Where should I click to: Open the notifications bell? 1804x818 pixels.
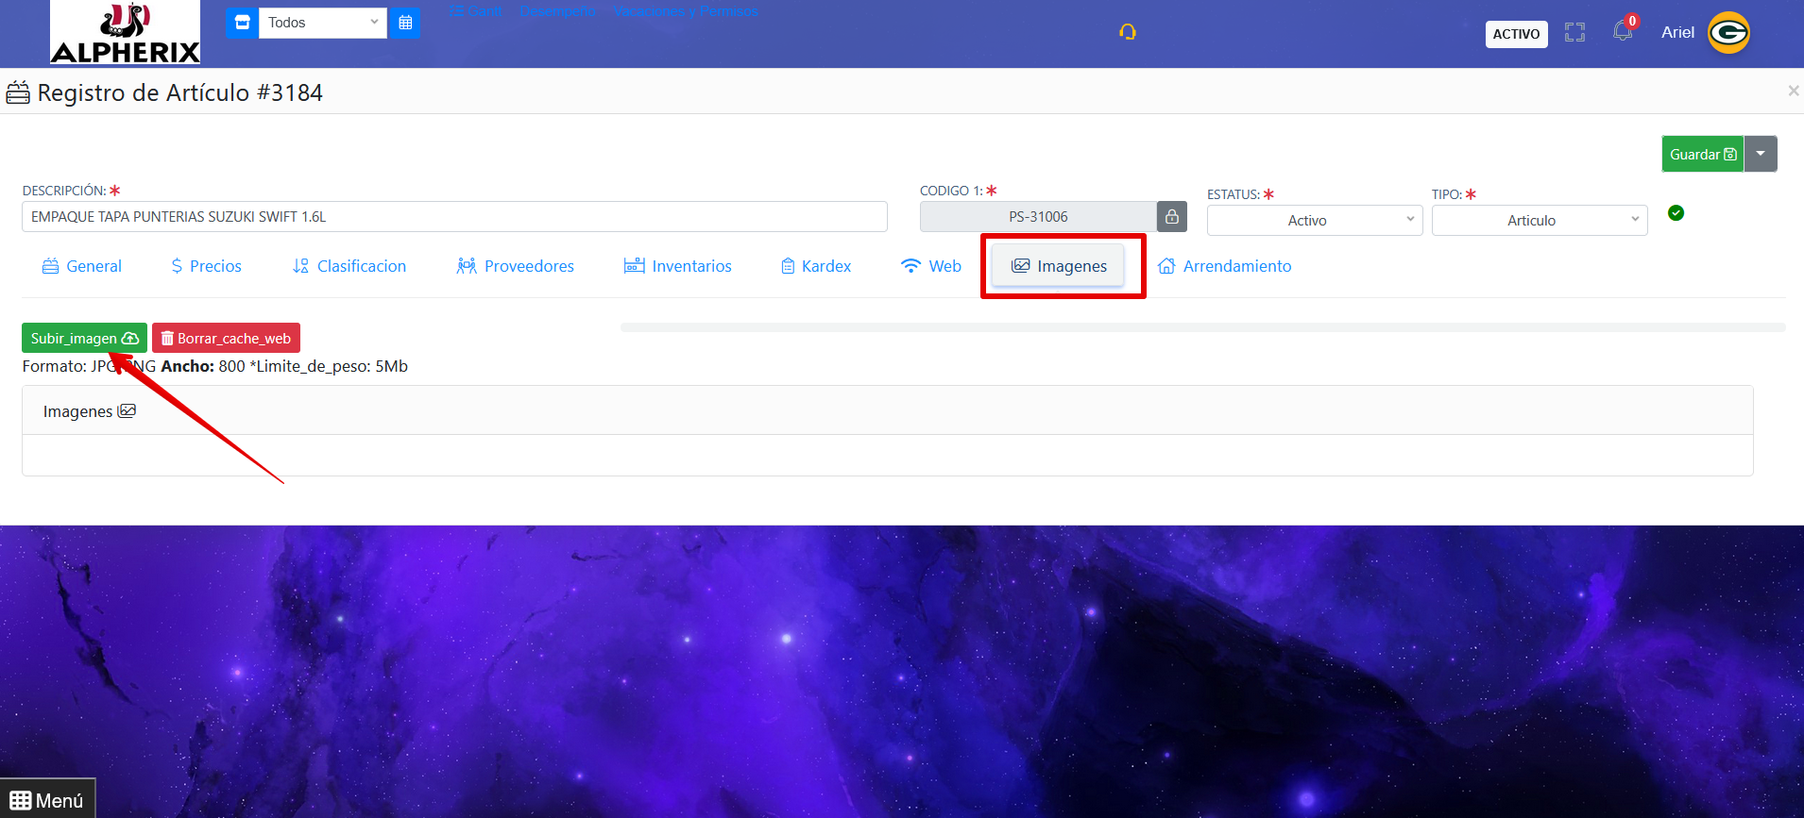[x=1623, y=31]
